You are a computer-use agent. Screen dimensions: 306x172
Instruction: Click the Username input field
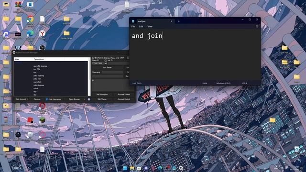click(x=112, y=72)
